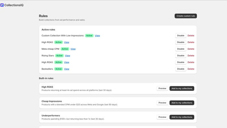This screenshot has width=227, height=128.
Task: Delete the Custom Collection With Low Impressions rule
Action: [x=191, y=36]
